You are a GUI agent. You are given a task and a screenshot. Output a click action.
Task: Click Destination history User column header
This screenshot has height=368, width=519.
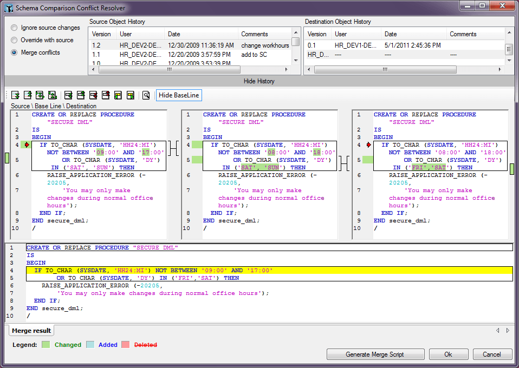pos(356,34)
